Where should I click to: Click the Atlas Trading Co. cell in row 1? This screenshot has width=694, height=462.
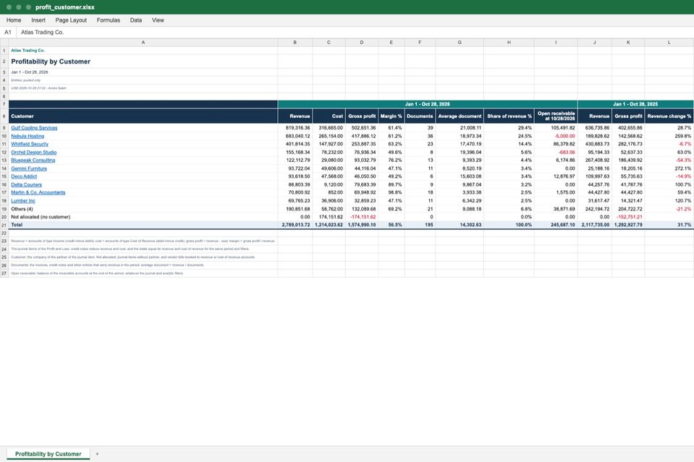tap(143, 51)
